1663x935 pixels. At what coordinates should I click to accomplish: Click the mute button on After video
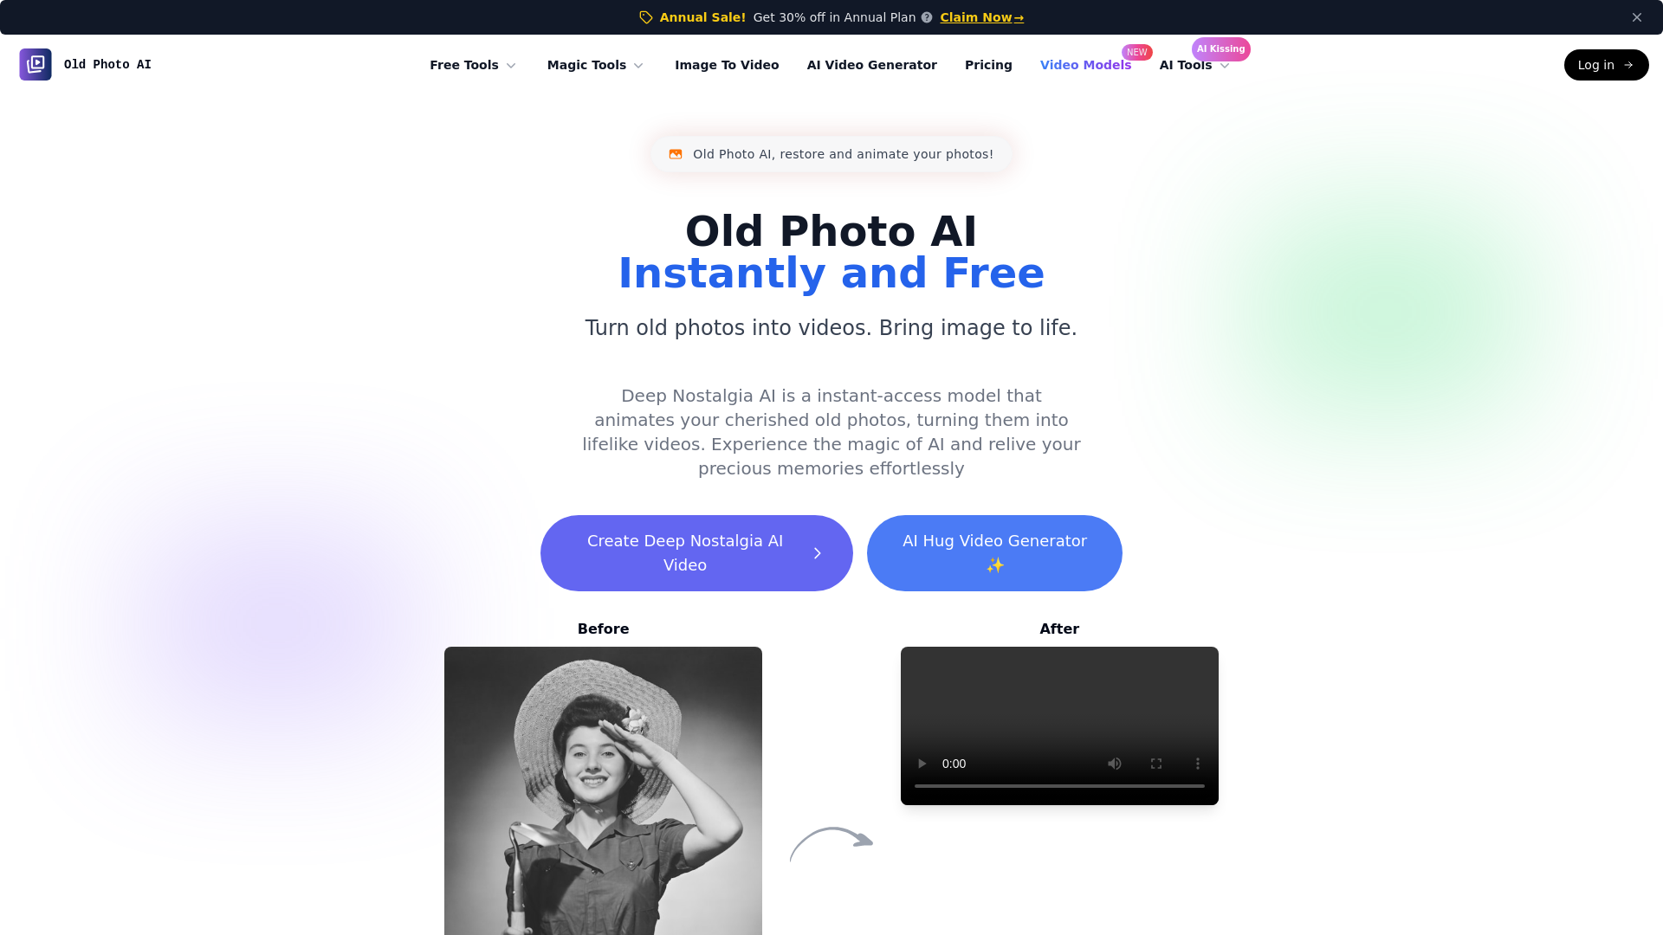(x=1114, y=763)
